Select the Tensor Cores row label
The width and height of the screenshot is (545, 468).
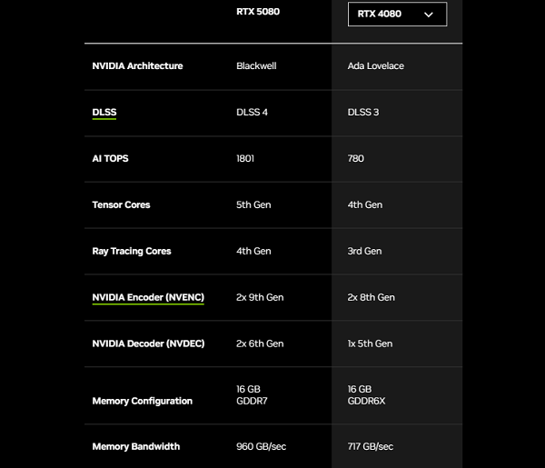[x=121, y=204]
